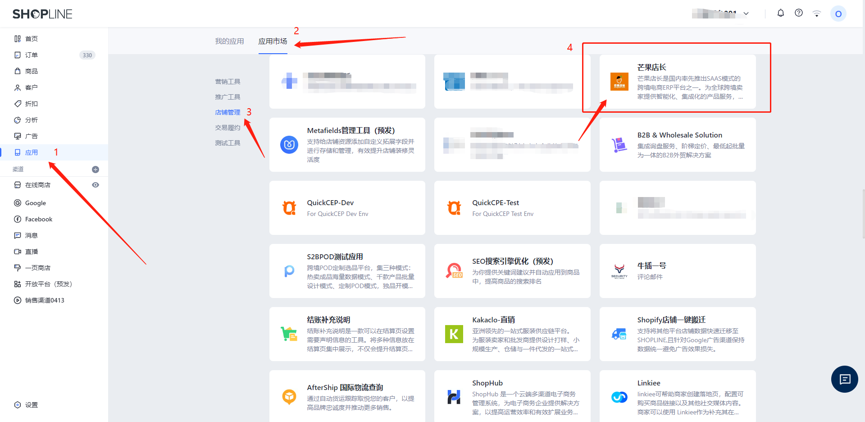Click Shopify店铺一键搬迁 truck icon
865x422 pixels.
pos(619,334)
